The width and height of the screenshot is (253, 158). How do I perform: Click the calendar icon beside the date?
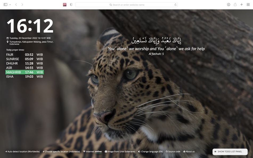7,38
